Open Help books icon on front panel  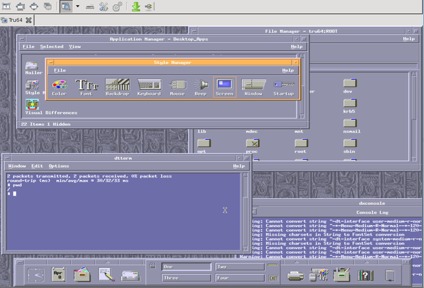365,275
